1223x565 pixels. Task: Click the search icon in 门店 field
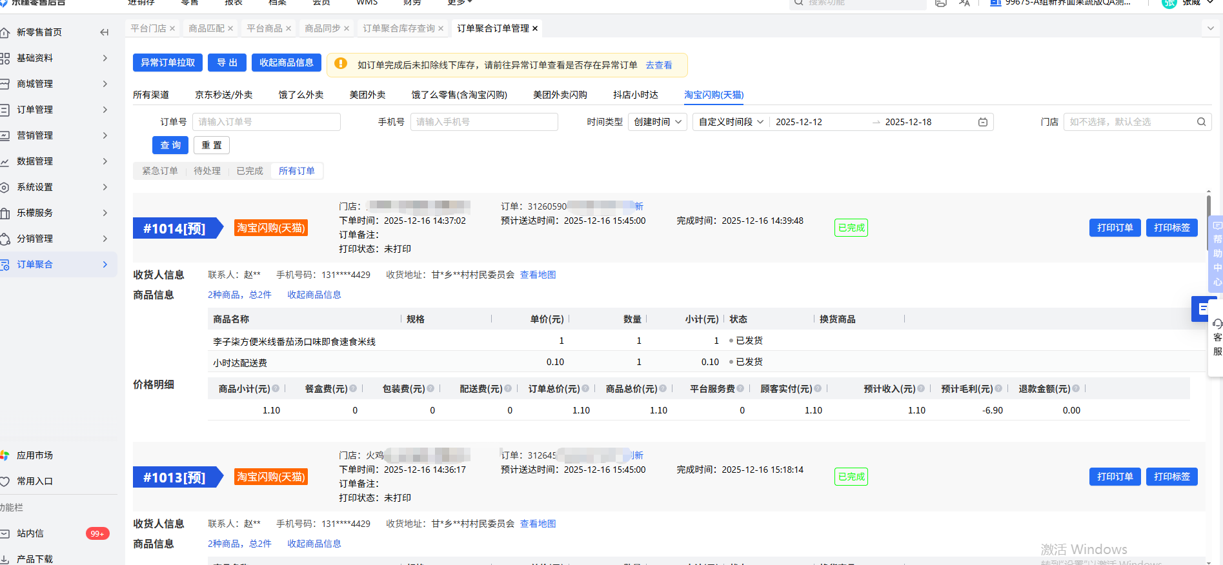tap(1201, 122)
